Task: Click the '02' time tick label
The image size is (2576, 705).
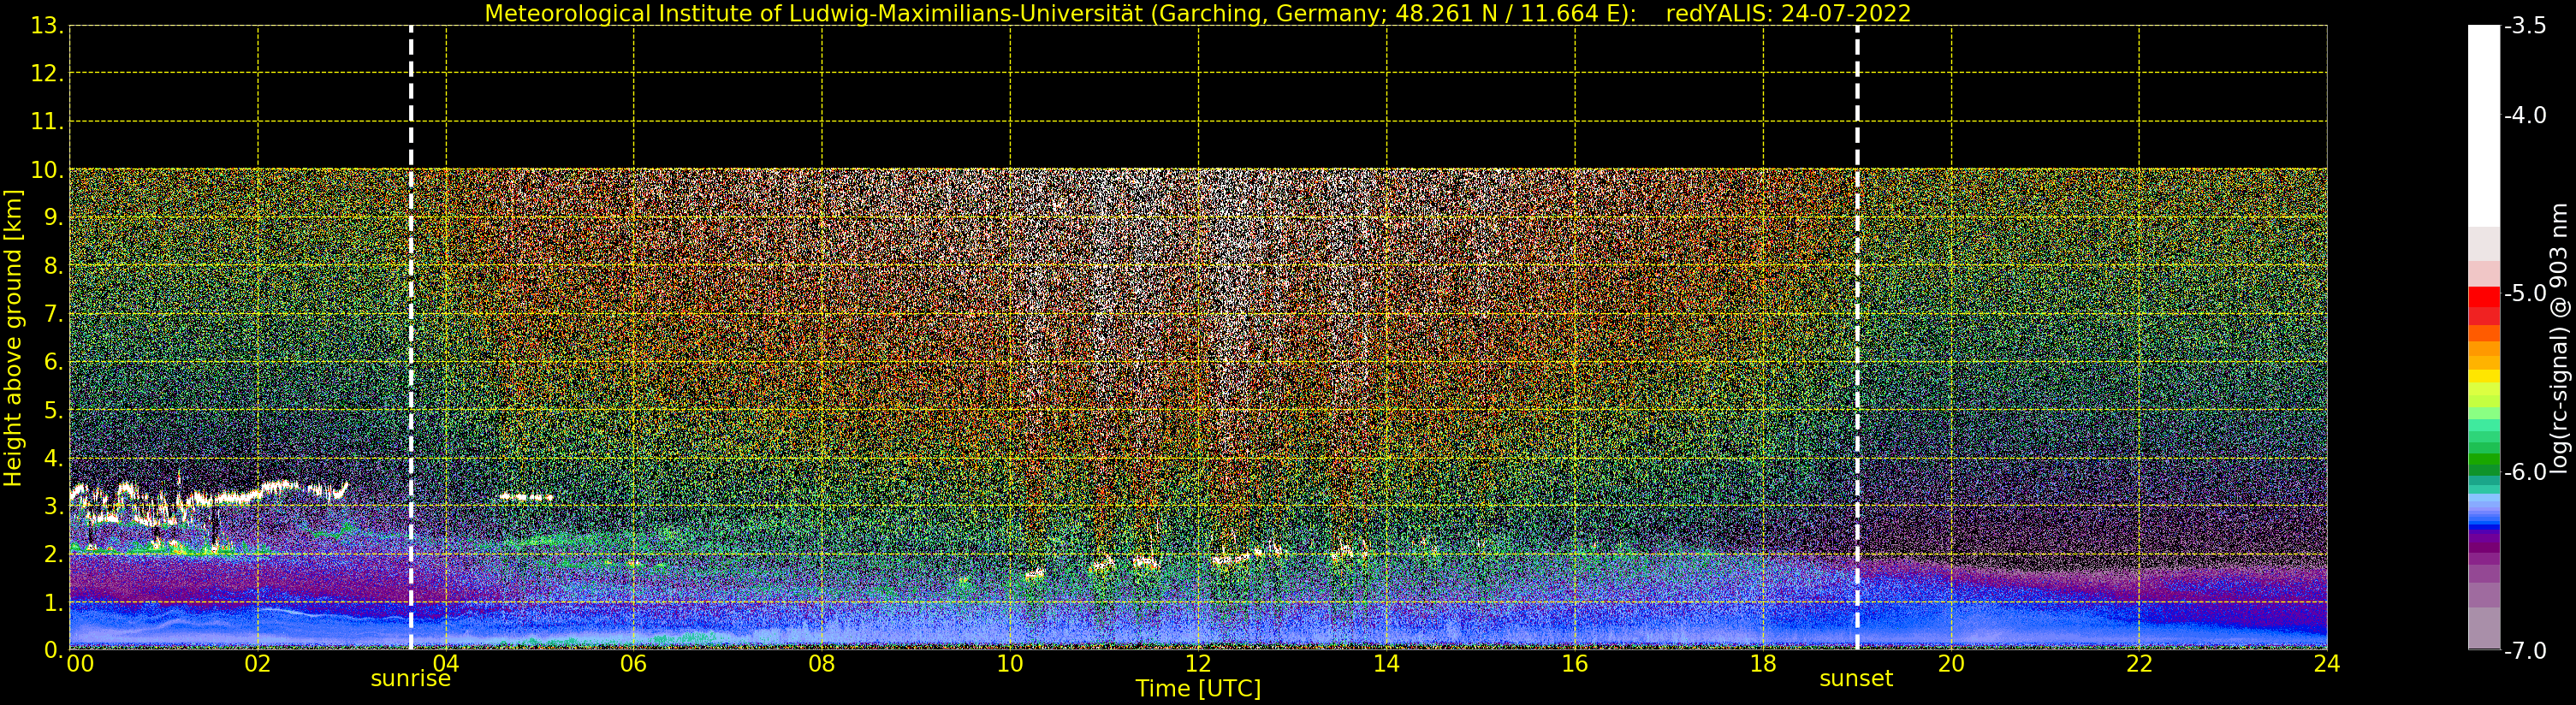Action: (x=258, y=664)
